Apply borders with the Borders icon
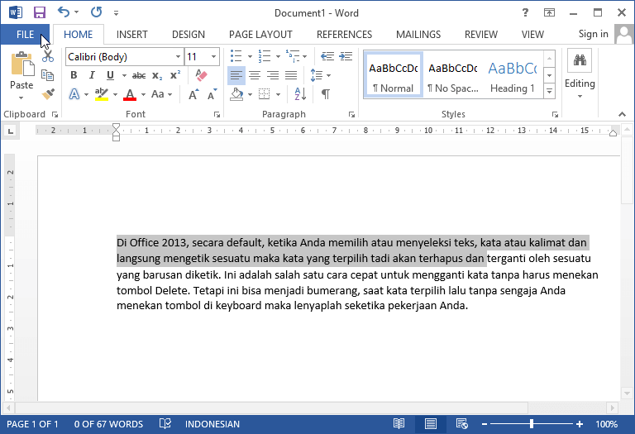The height and width of the screenshot is (434, 635). pos(264,94)
